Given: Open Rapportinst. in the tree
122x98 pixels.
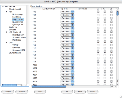Looking at the screenshot, I should pyautogui.click(x=18, y=22).
